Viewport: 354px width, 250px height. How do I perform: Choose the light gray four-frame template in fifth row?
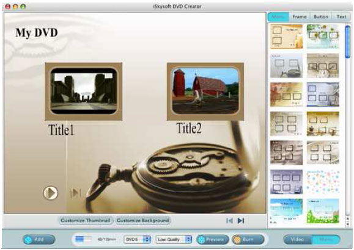[323, 152]
